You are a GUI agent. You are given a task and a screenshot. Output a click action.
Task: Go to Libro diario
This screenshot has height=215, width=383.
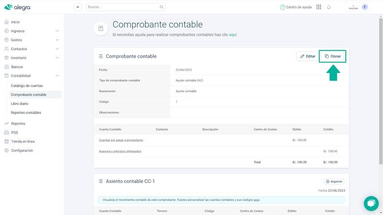(x=19, y=103)
